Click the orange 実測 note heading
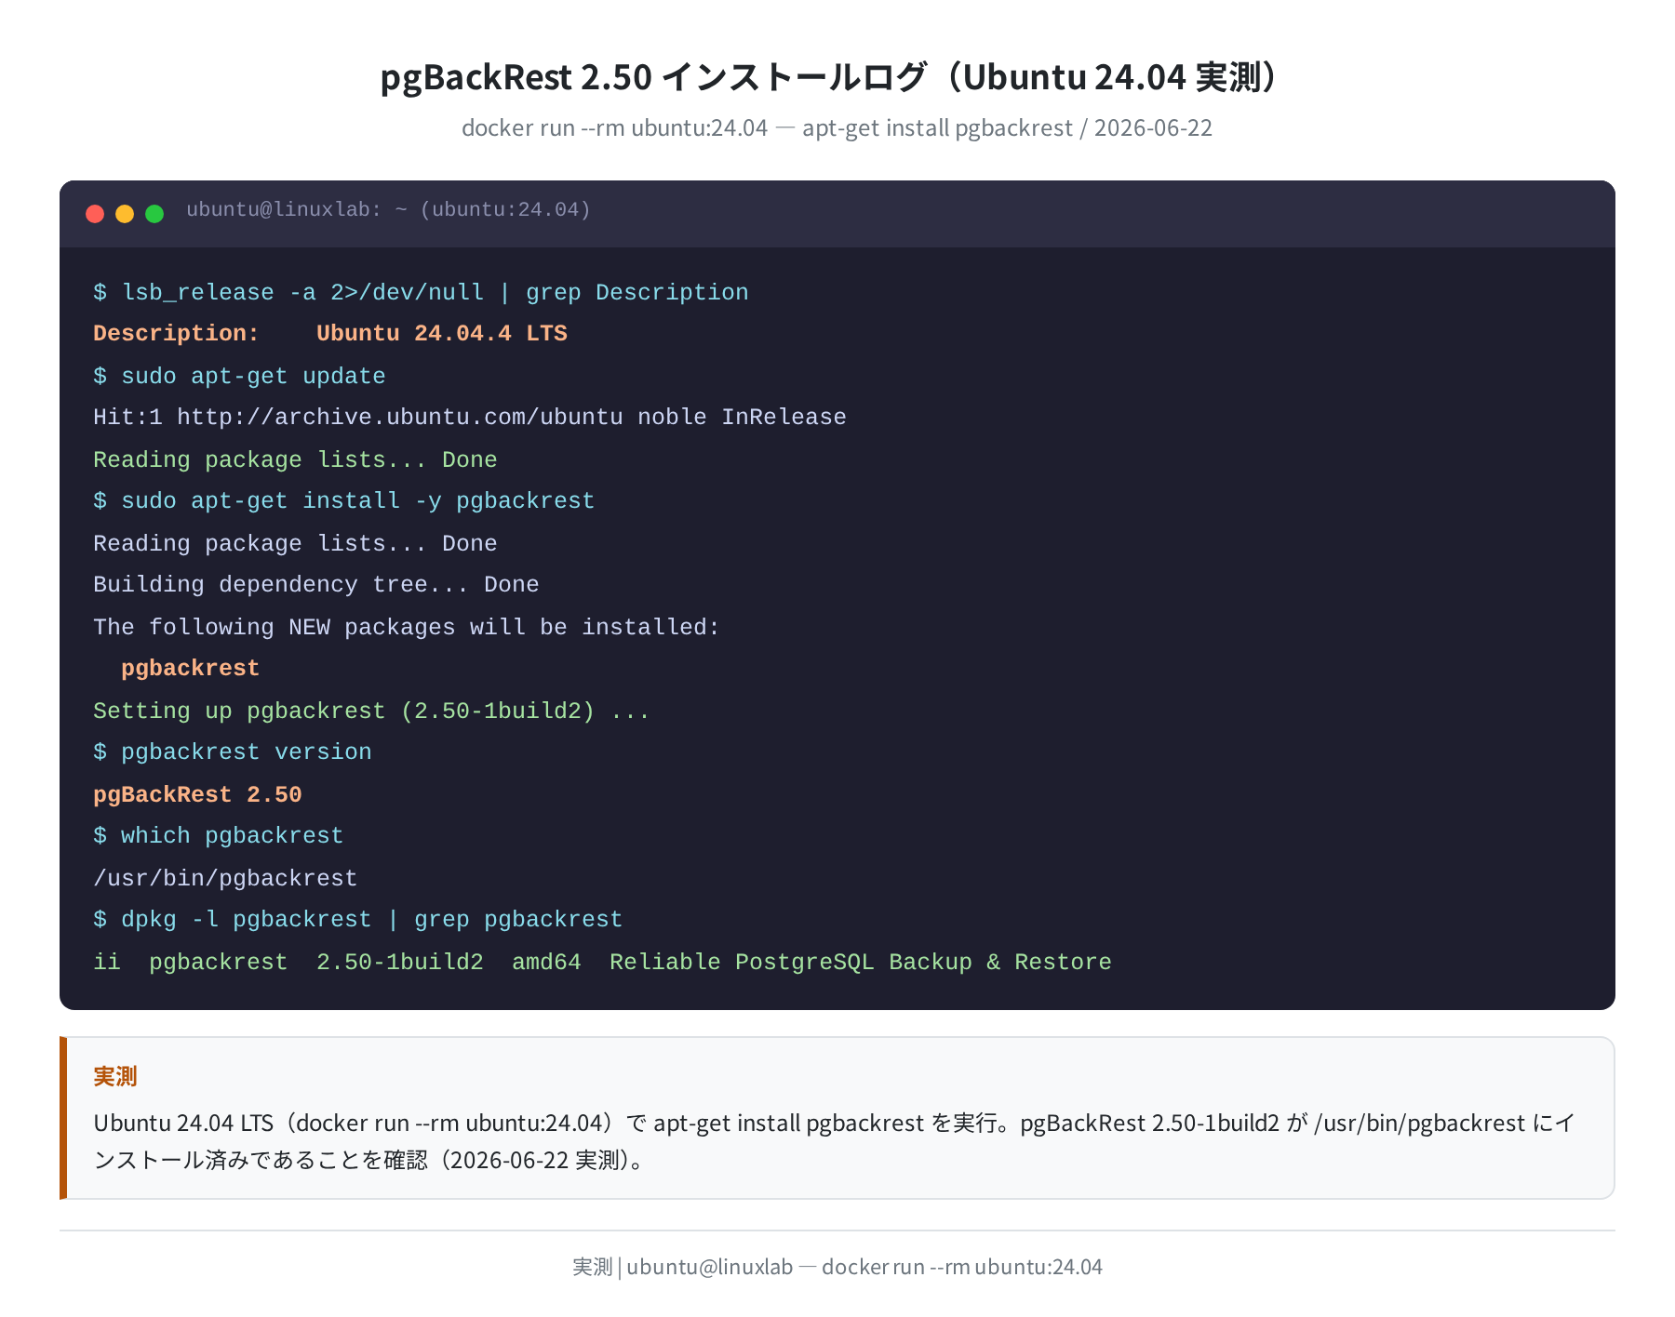 (115, 1076)
